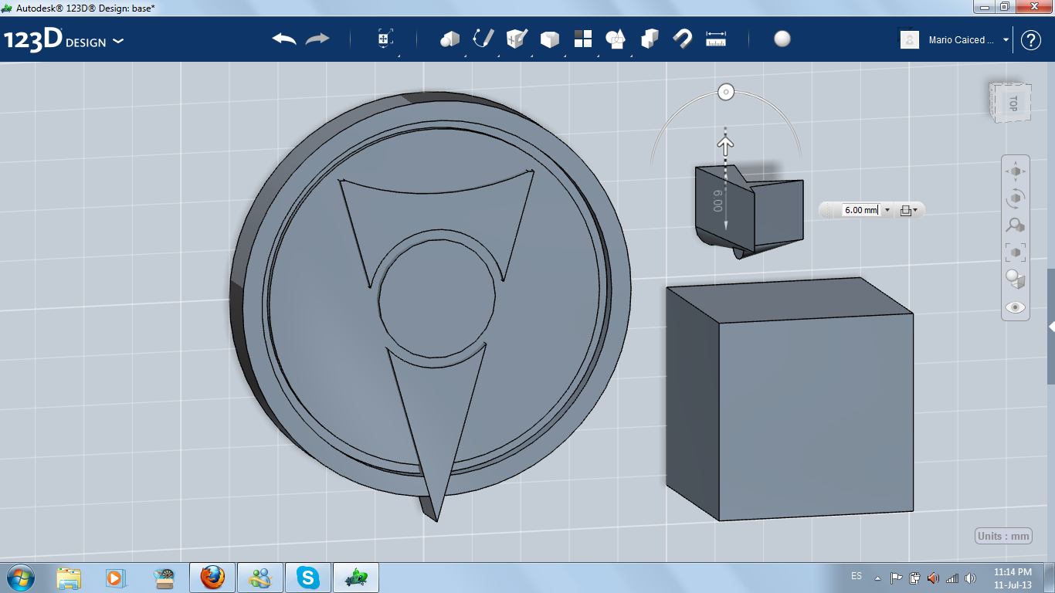Open the Pattern tools menu
Viewport: 1055px width, 593px height.
583,39
